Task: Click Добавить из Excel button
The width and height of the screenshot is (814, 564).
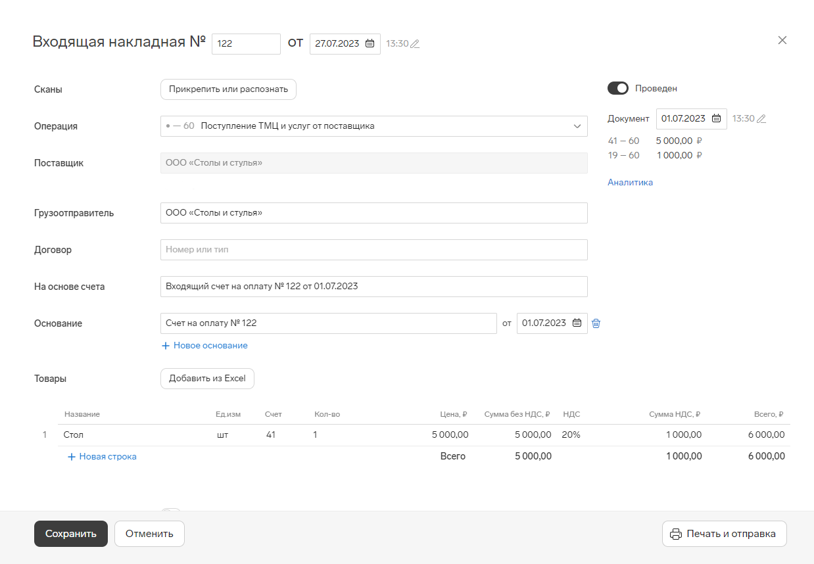Action: point(207,378)
